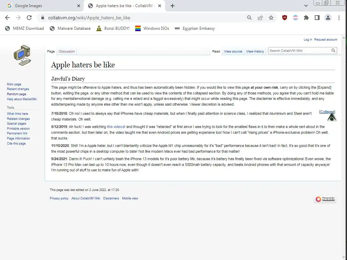
Task: Open the uBlock Origin extension icon
Action: click(285, 18)
